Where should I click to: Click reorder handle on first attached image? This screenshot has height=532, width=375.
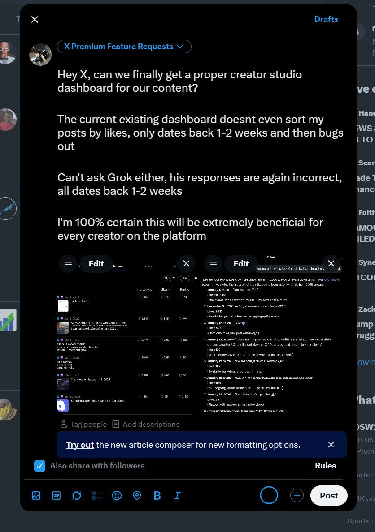(x=68, y=264)
